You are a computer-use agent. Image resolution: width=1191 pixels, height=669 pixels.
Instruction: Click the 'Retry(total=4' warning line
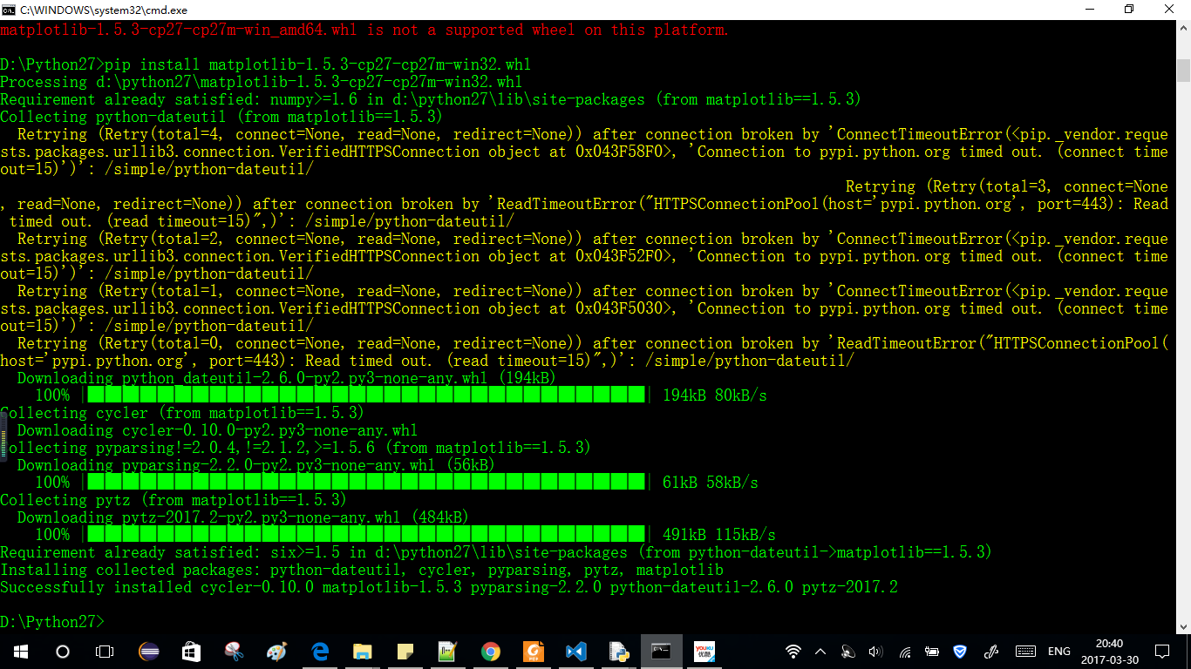pos(584,152)
